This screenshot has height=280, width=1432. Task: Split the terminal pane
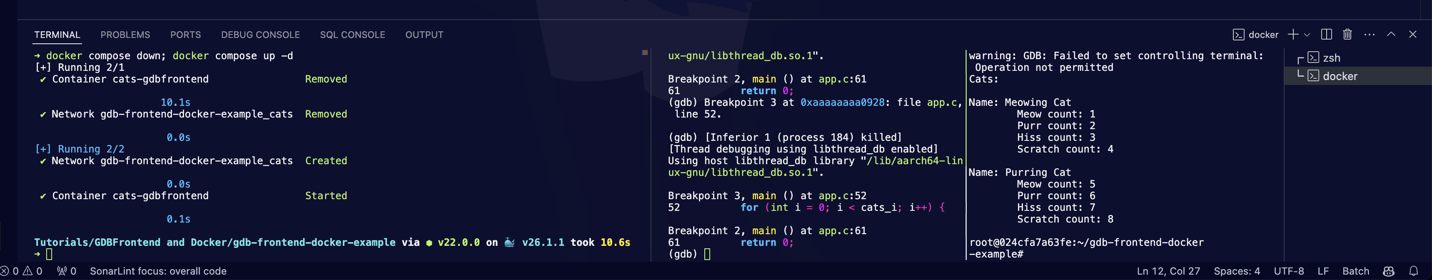pyautogui.click(x=1326, y=35)
